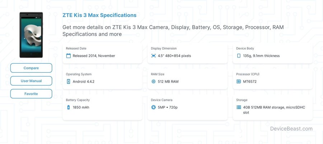
Task: Open the DeviceBeast.com watermark link
Action: click(291, 129)
